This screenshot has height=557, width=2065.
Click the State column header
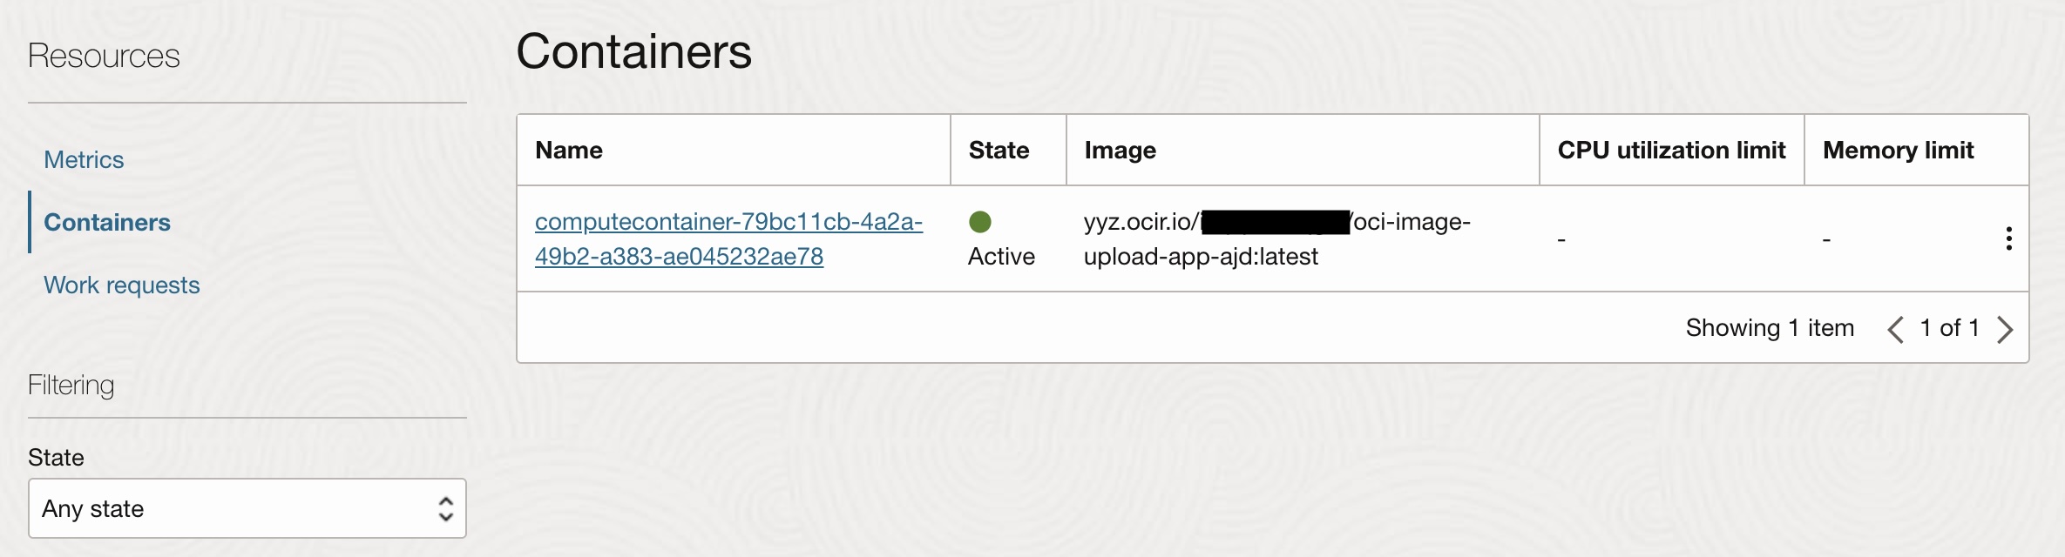[999, 151]
